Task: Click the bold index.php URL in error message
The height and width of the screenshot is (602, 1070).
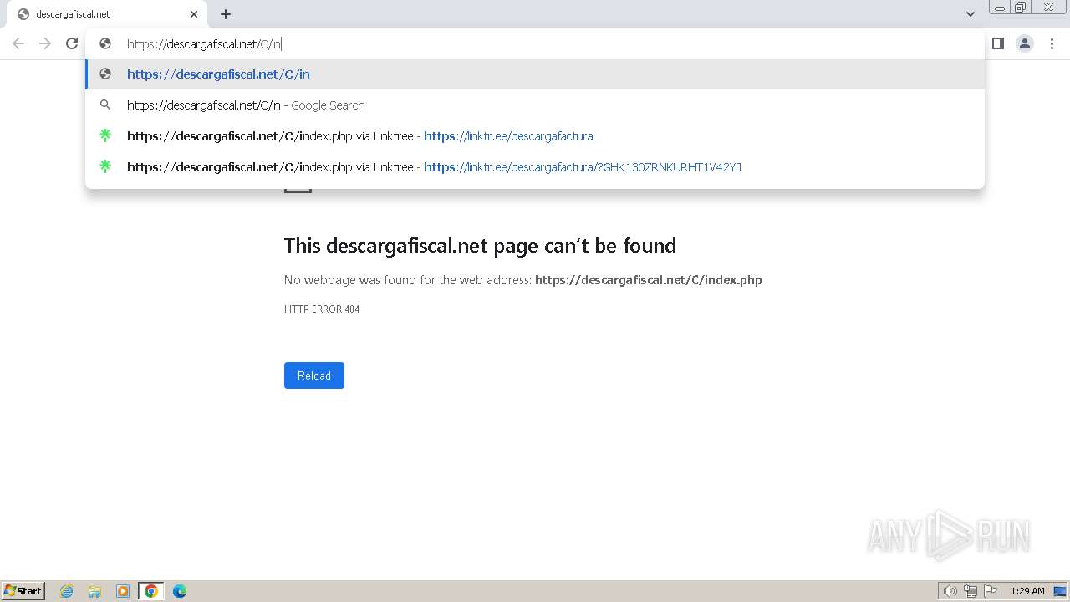Action: 649,280
